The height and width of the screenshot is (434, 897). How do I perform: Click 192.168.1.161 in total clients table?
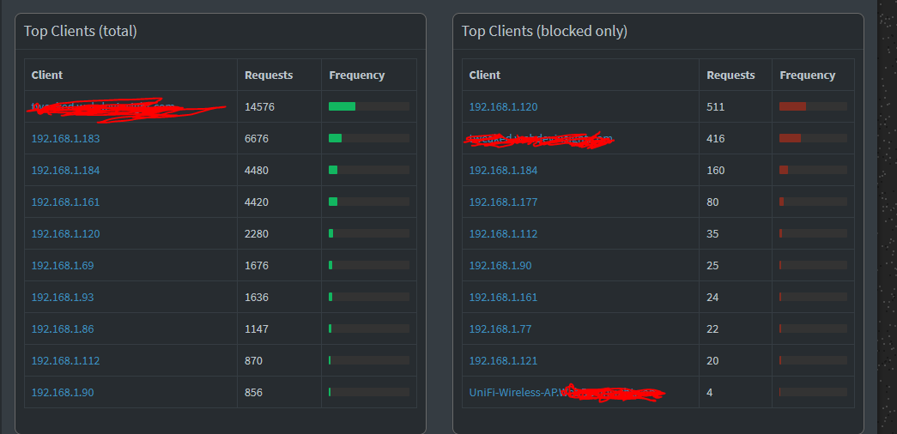coord(65,202)
